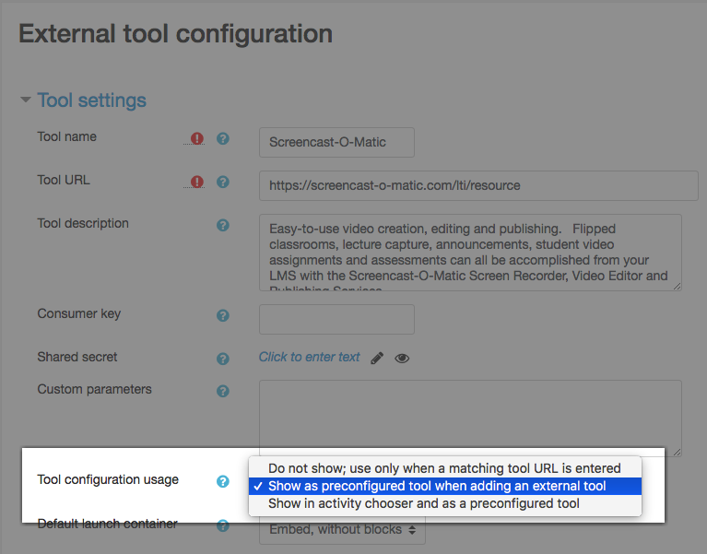Screen dimensions: 707x554
Task: Pick 'Show in activity chooser' option
Action: tap(444, 503)
